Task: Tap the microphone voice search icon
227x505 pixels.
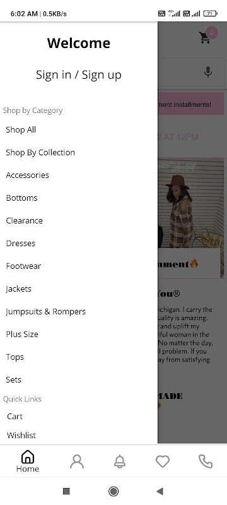Action: (208, 72)
